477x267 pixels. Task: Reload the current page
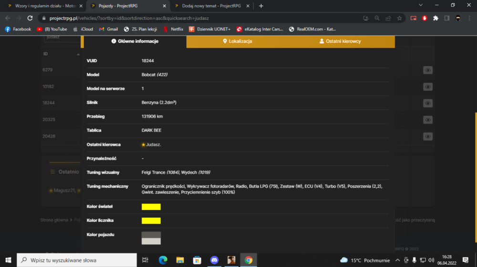click(30, 18)
